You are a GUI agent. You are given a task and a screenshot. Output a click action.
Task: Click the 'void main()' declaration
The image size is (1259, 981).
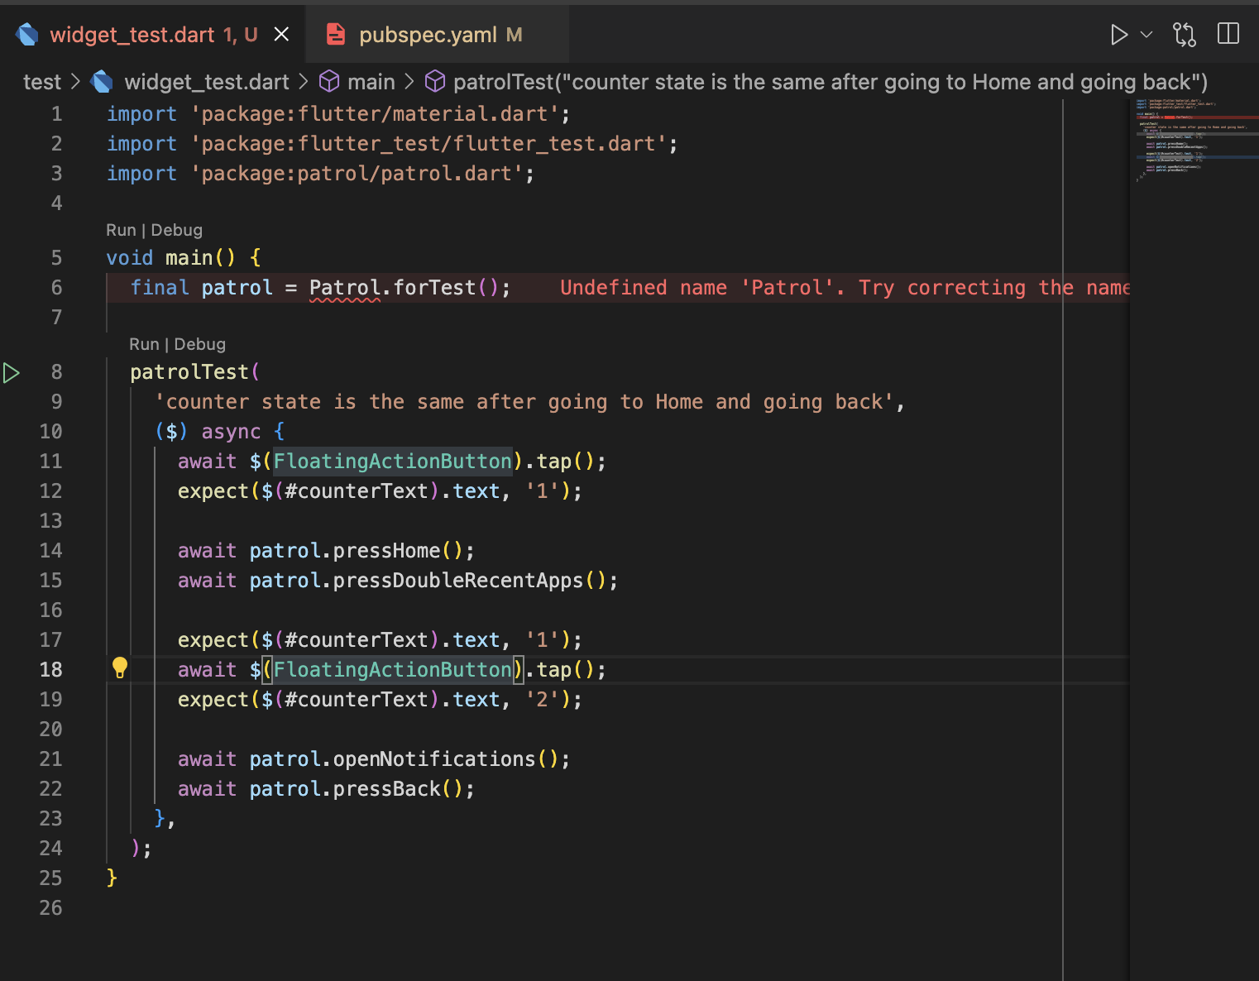pyautogui.click(x=171, y=258)
